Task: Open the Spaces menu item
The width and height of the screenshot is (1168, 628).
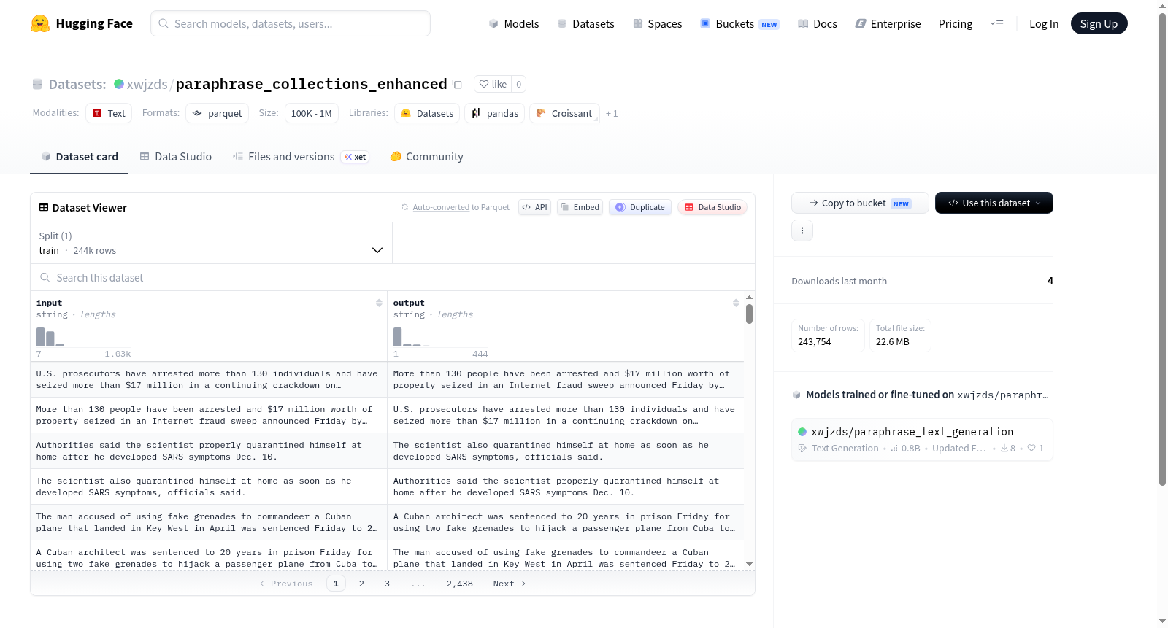Action: [658, 23]
